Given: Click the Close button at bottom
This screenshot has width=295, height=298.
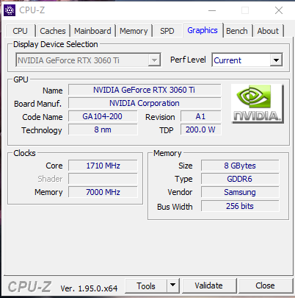Looking at the screenshot, I should [x=265, y=285].
